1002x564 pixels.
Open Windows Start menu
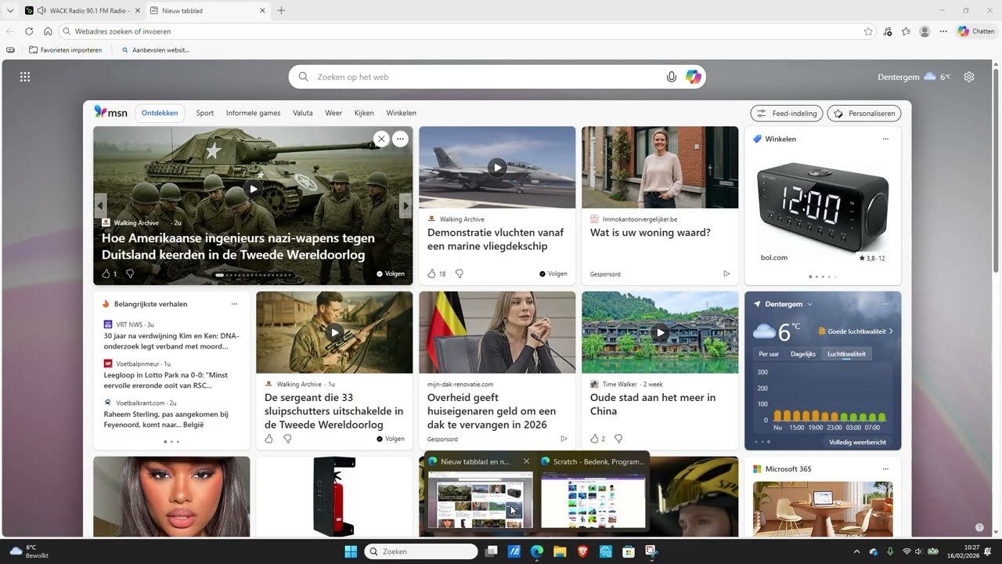(351, 551)
